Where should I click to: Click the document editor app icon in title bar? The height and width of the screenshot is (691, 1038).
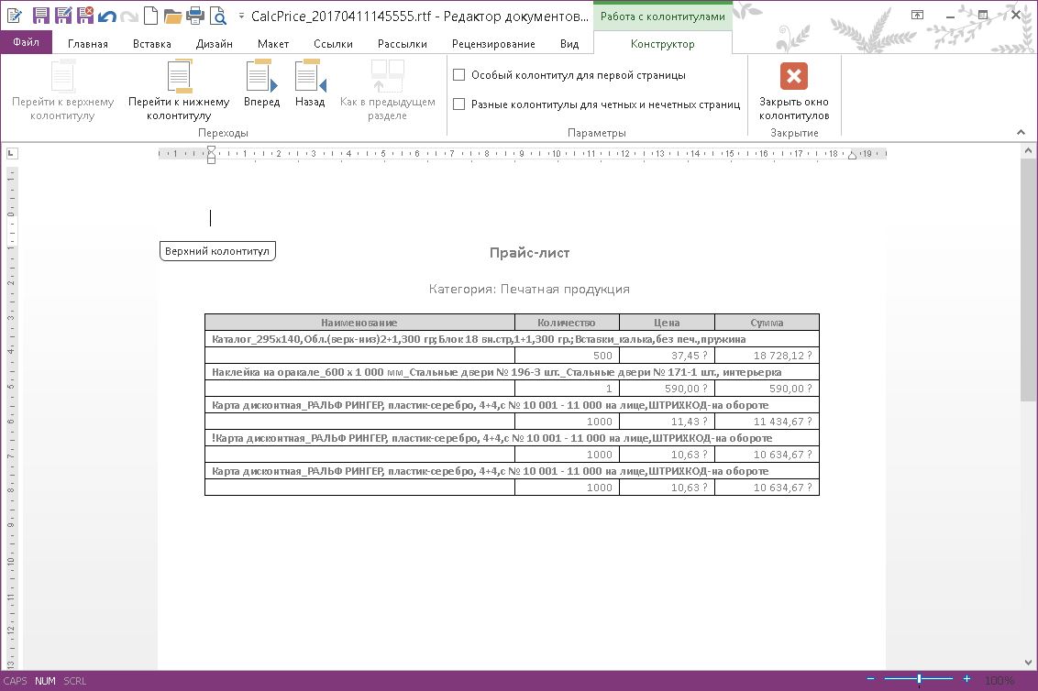pos(14,16)
